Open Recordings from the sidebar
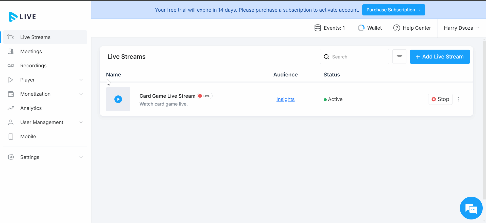Screen dimensions: 486x223 (x=33, y=66)
